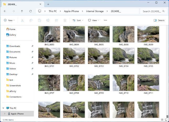Select Apple iPhone breadcrumb
The width and height of the screenshot is (169, 122).
[71, 11]
